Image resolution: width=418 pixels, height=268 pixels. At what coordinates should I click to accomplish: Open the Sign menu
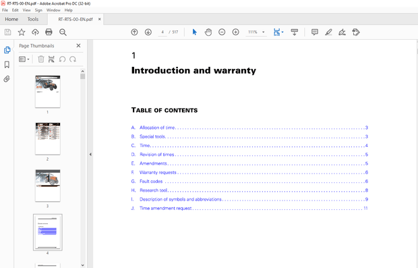point(38,10)
